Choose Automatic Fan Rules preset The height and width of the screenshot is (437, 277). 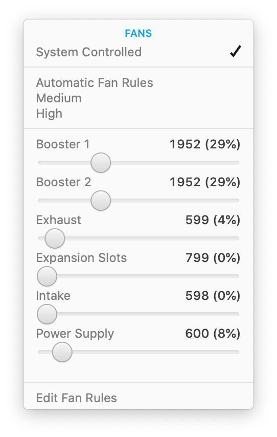95,83
